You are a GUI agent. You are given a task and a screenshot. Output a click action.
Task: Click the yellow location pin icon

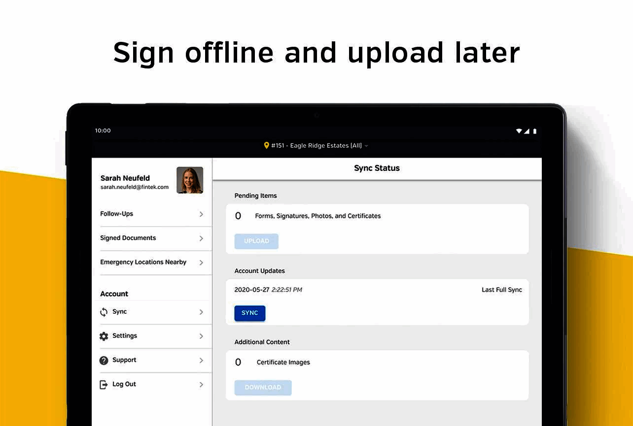tap(267, 145)
